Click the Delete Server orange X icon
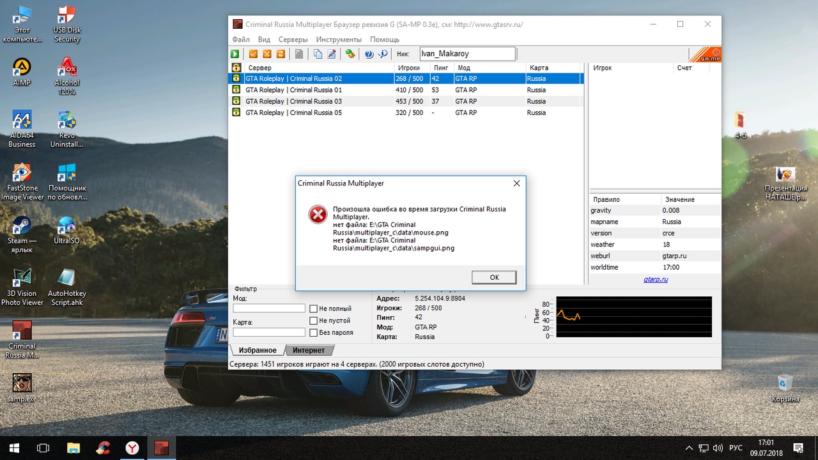The height and width of the screenshot is (460, 818). coord(267,54)
